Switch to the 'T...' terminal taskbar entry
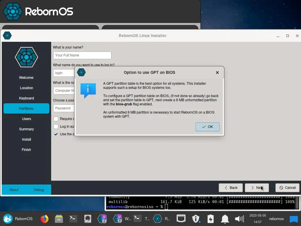This screenshot has width=301, height=226. pos(142,219)
